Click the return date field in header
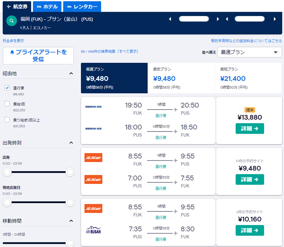The height and width of the screenshot is (247, 284). tap(250, 19)
